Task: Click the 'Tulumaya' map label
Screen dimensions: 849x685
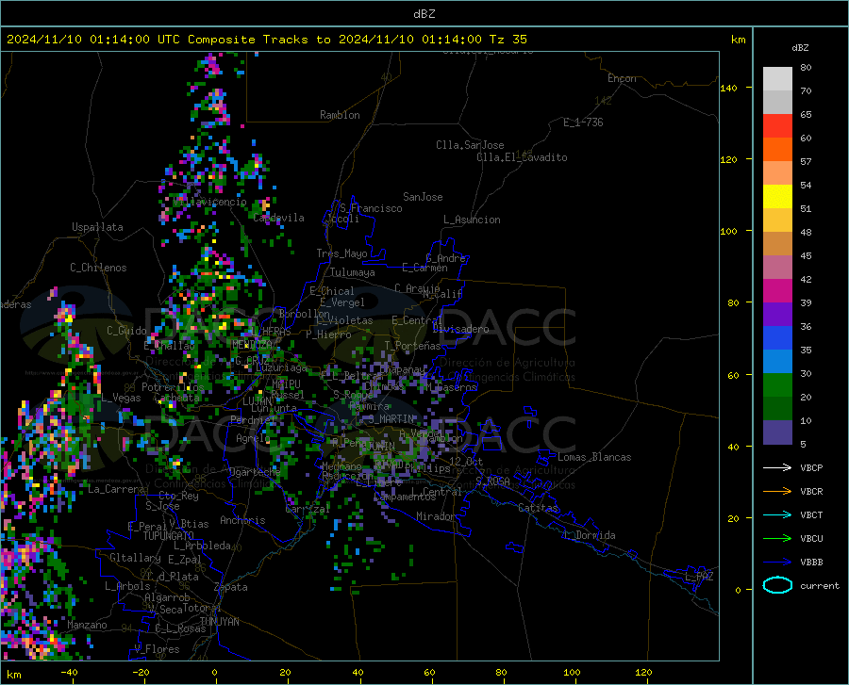Action: (x=353, y=272)
